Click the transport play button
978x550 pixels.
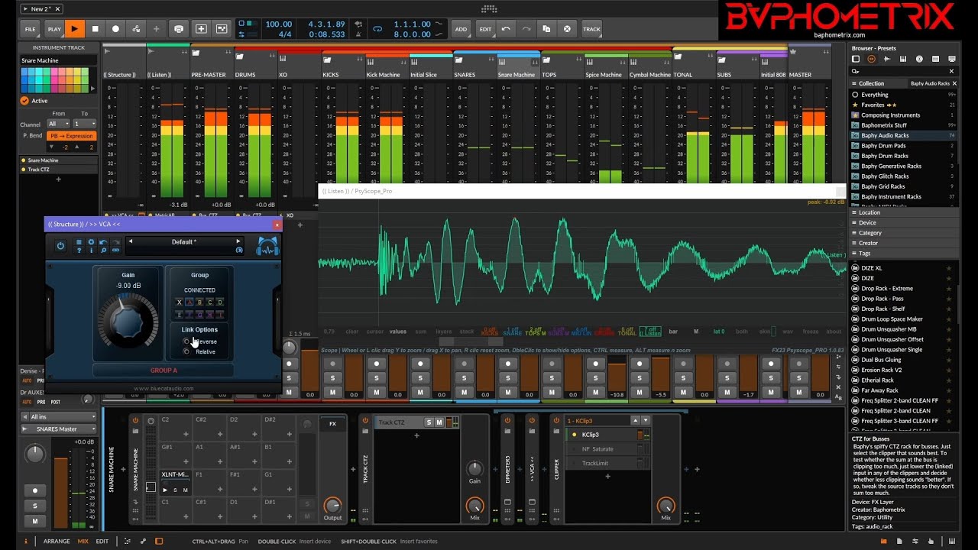point(74,29)
